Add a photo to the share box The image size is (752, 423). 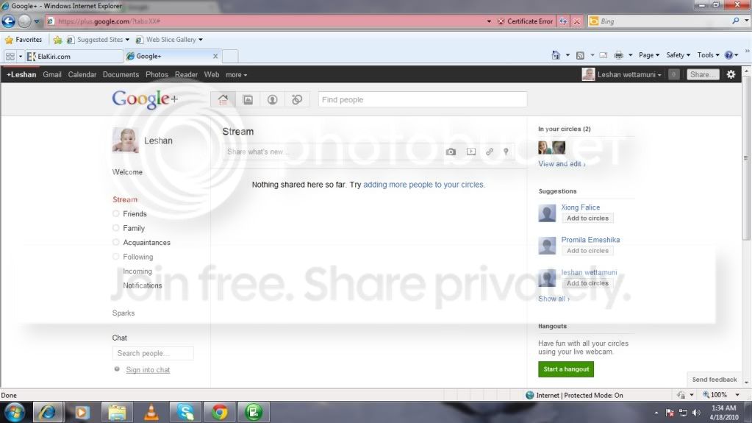451,152
